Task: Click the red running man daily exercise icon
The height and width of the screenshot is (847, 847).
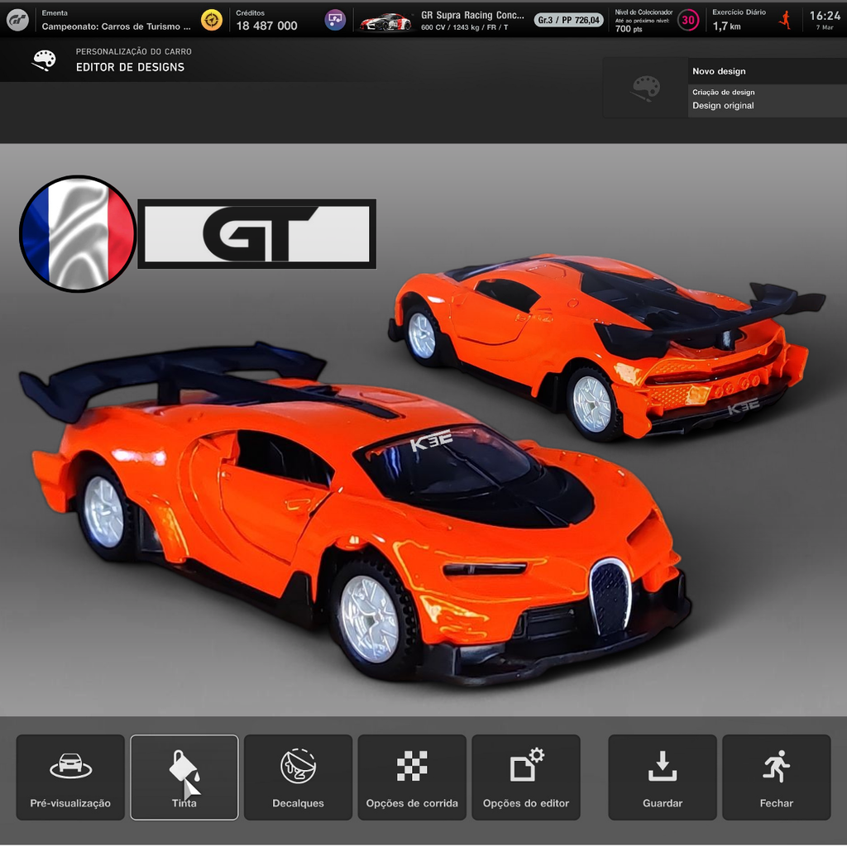Action: (785, 20)
